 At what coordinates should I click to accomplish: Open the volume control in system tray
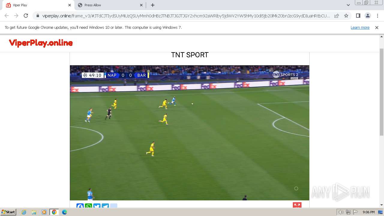click(x=341, y=212)
